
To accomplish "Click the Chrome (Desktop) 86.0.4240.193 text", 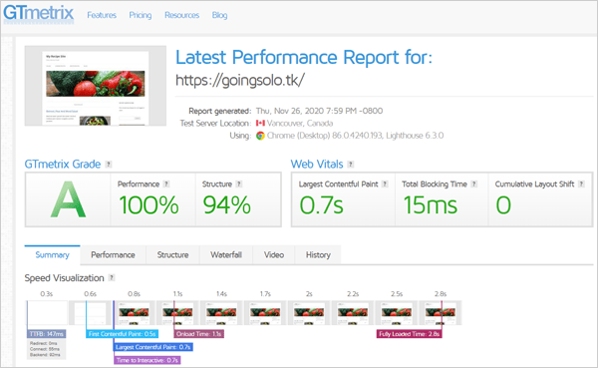I will [325, 136].
